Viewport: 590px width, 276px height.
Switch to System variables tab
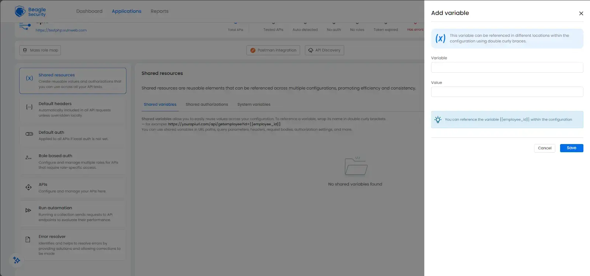tap(254, 105)
